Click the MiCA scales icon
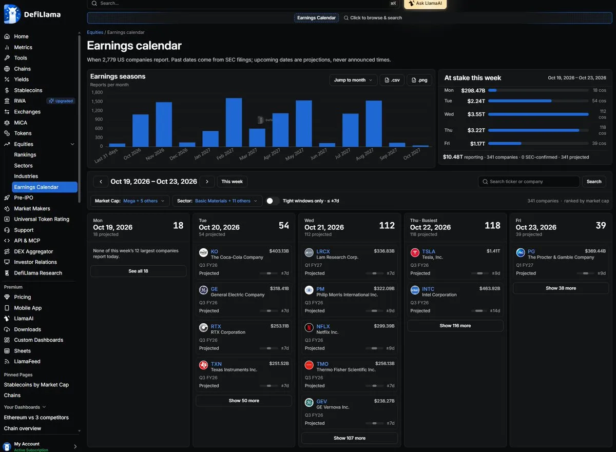The width and height of the screenshot is (616, 452). 7,123
